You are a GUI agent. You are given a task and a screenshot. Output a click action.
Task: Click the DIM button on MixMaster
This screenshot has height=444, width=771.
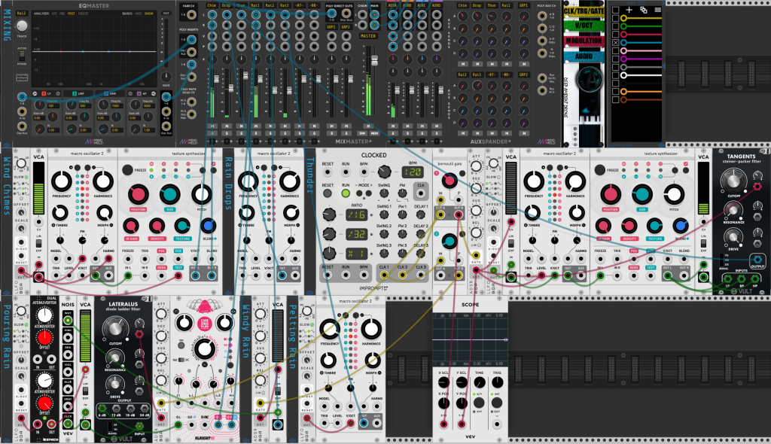click(362, 133)
